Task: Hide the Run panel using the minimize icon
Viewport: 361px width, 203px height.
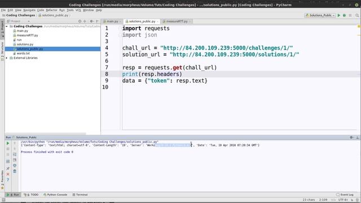Action: [358, 138]
